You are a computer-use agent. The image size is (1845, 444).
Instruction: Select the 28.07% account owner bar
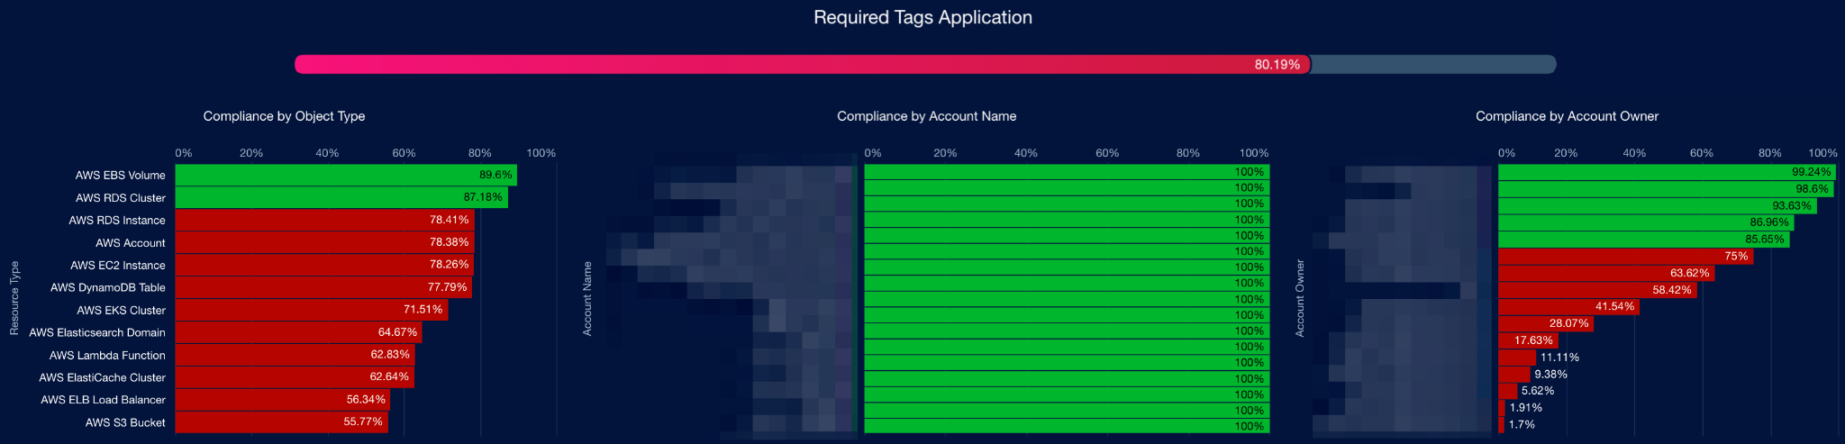tap(1546, 323)
